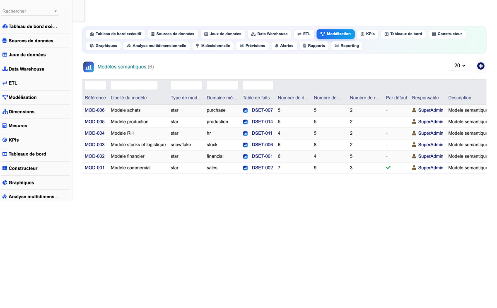Click the default checkmark for MOD-001
The height and width of the screenshot is (308, 497).
pyautogui.click(x=388, y=168)
